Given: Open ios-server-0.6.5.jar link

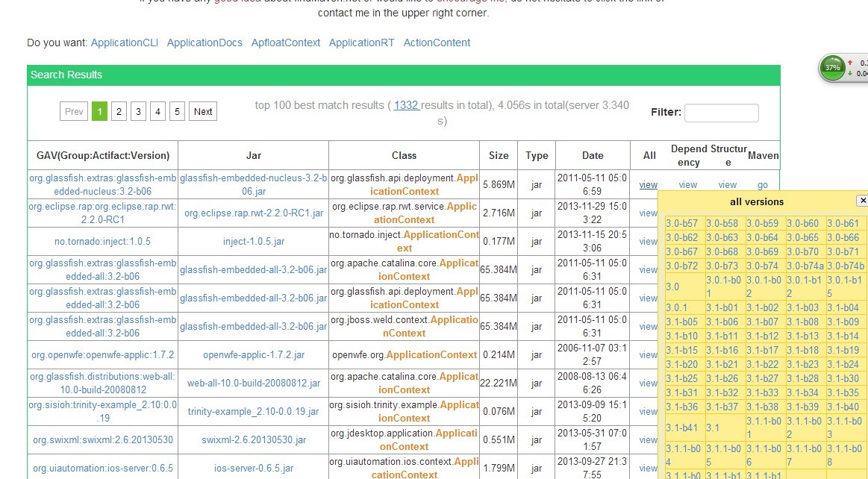Looking at the screenshot, I should [x=254, y=468].
